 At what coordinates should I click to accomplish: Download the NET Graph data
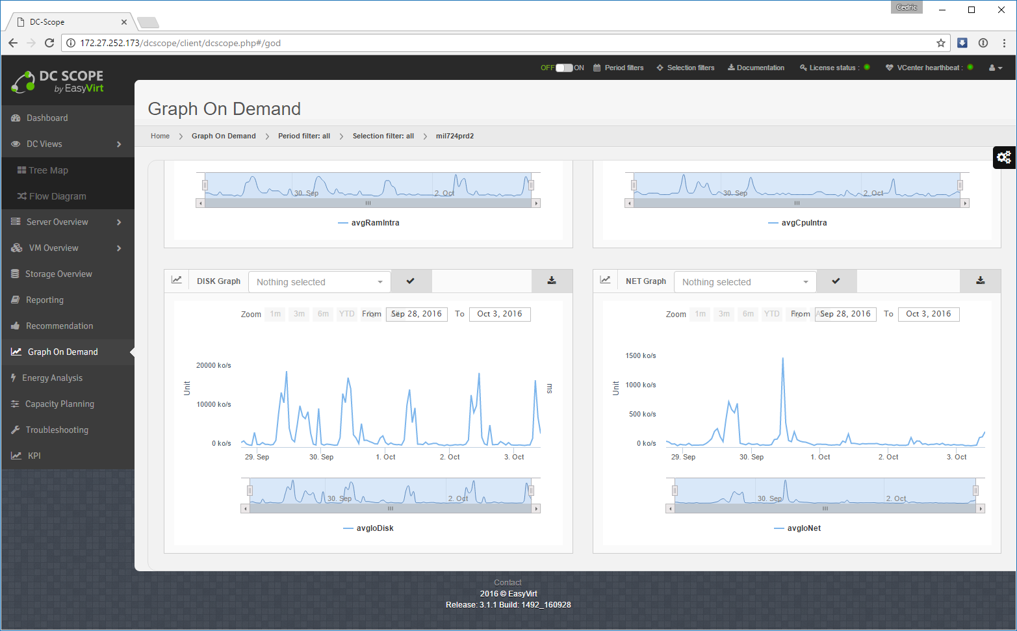coord(980,281)
